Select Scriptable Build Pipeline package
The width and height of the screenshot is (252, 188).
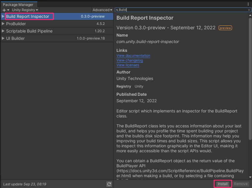57,31
